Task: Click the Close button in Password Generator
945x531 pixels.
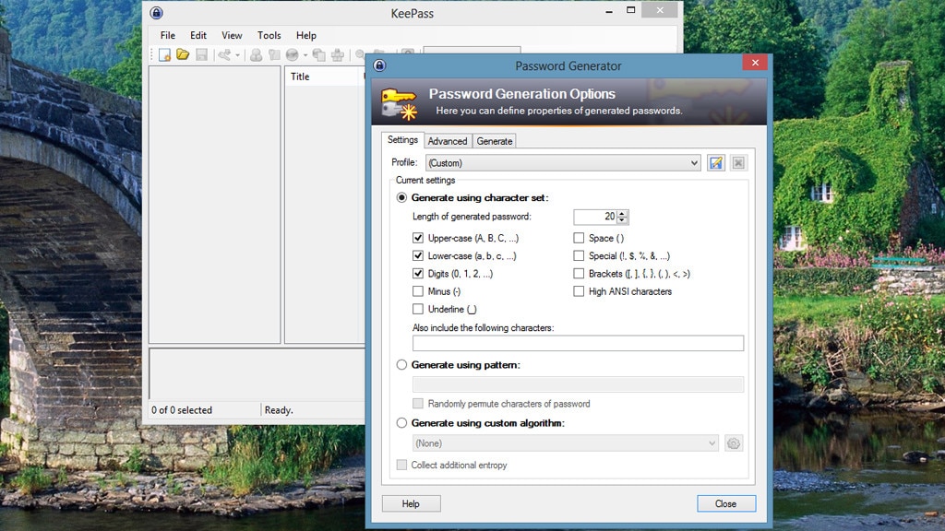Action: pyautogui.click(x=726, y=504)
